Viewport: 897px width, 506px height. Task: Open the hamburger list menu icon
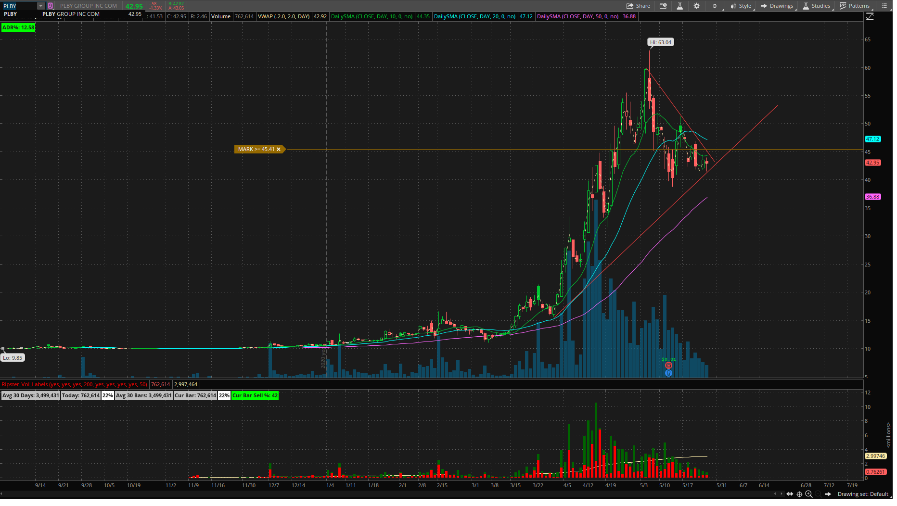pos(884,6)
